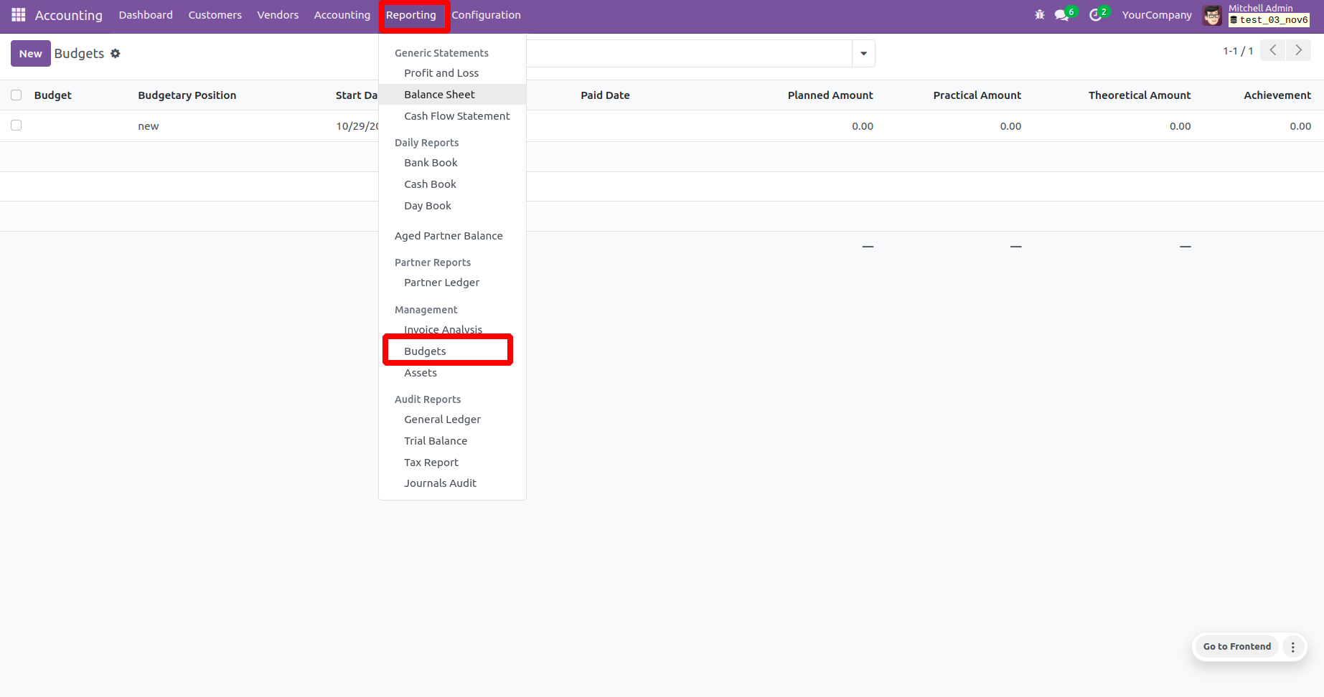Open Go to Frontend options kebab
Image resolution: width=1324 pixels, height=697 pixels.
coord(1293,647)
